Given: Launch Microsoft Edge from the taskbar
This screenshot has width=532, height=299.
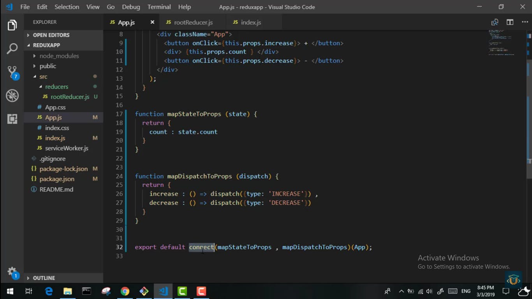Looking at the screenshot, I should [49, 291].
